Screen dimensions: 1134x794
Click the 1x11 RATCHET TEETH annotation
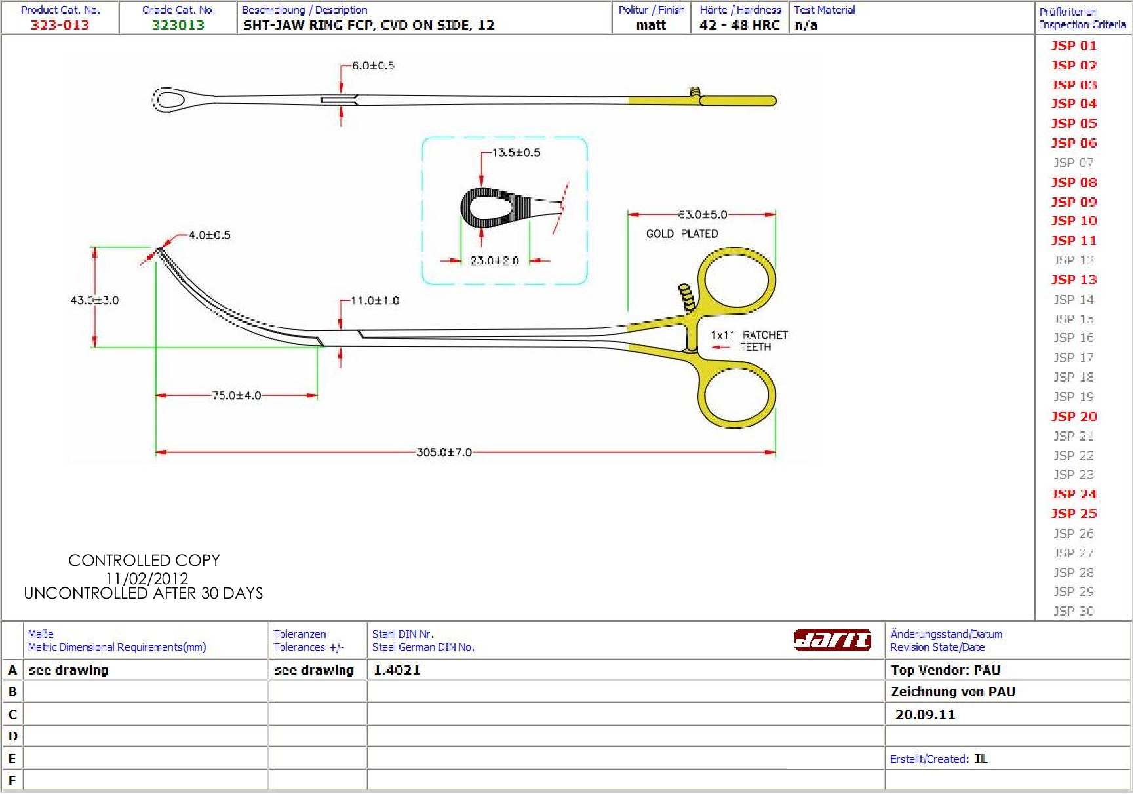click(x=749, y=341)
